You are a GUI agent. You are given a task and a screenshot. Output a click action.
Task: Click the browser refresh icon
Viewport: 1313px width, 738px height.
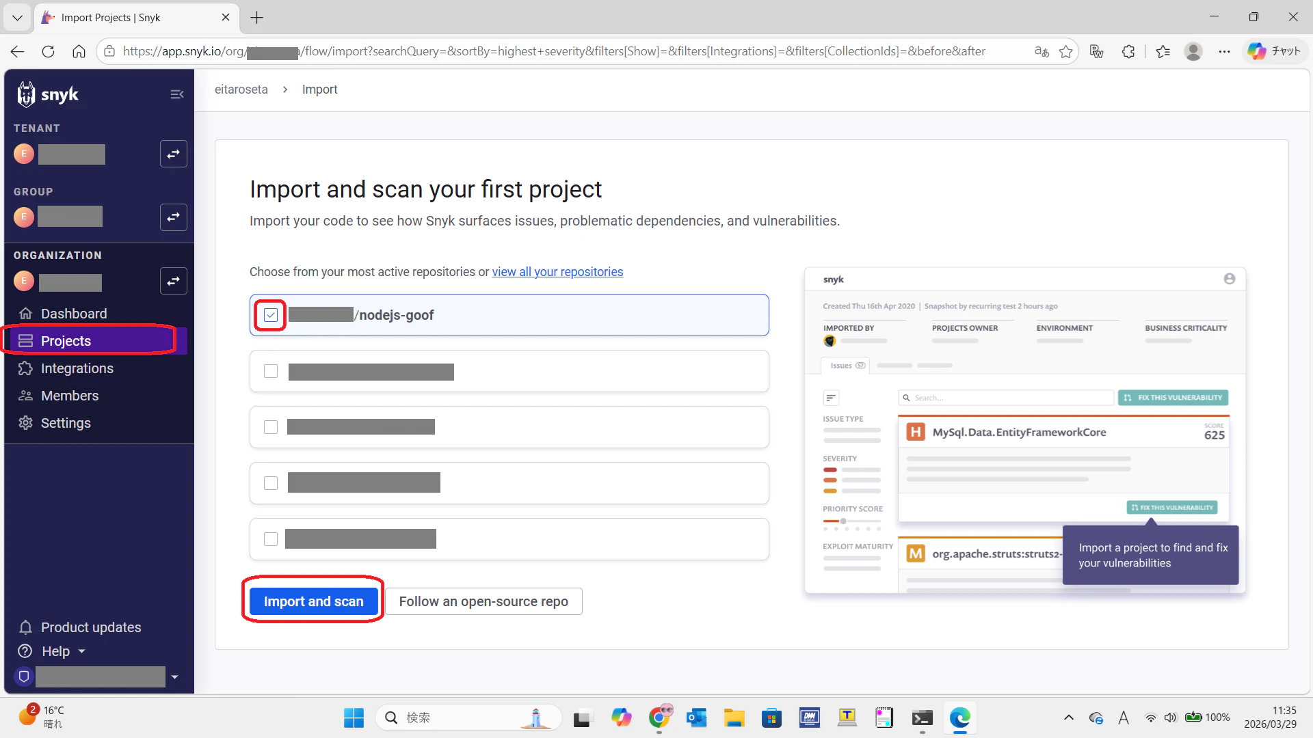[48, 51]
